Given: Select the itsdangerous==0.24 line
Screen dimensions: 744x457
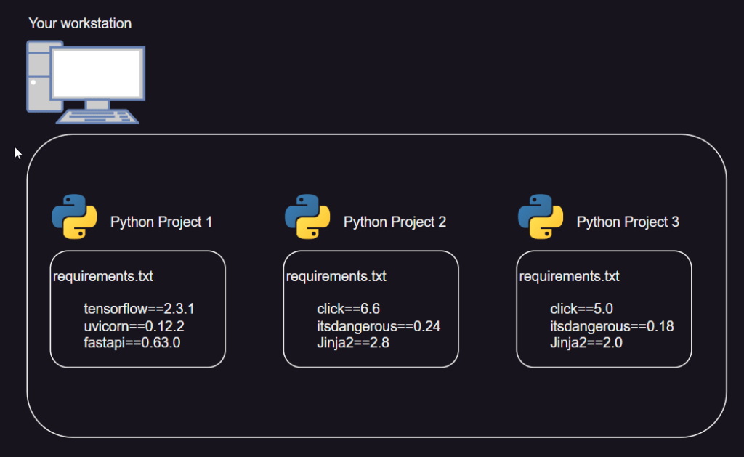Looking at the screenshot, I should point(379,326).
